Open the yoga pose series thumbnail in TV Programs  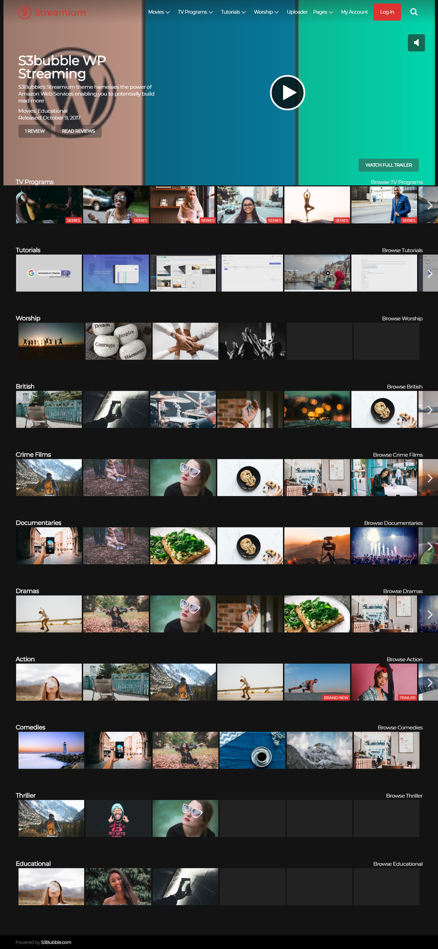pos(317,205)
